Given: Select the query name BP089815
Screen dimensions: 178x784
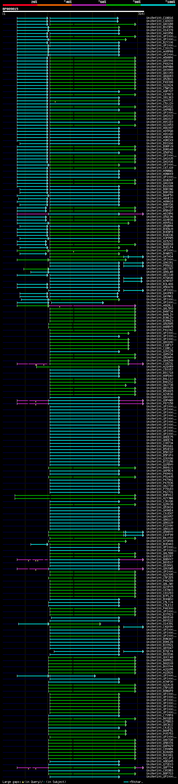Looking at the screenshot, I should (10, 9).
